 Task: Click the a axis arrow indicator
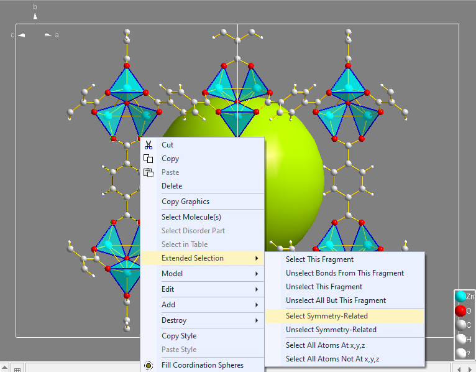coord(48,35)
